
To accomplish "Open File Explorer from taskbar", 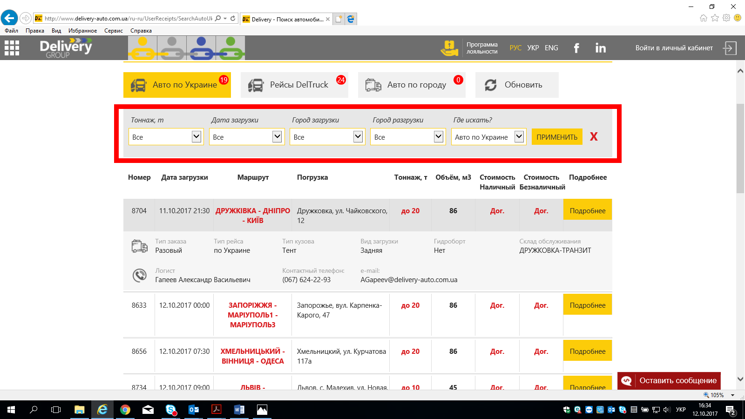I will pyautogui.click(x=79, y=410).
